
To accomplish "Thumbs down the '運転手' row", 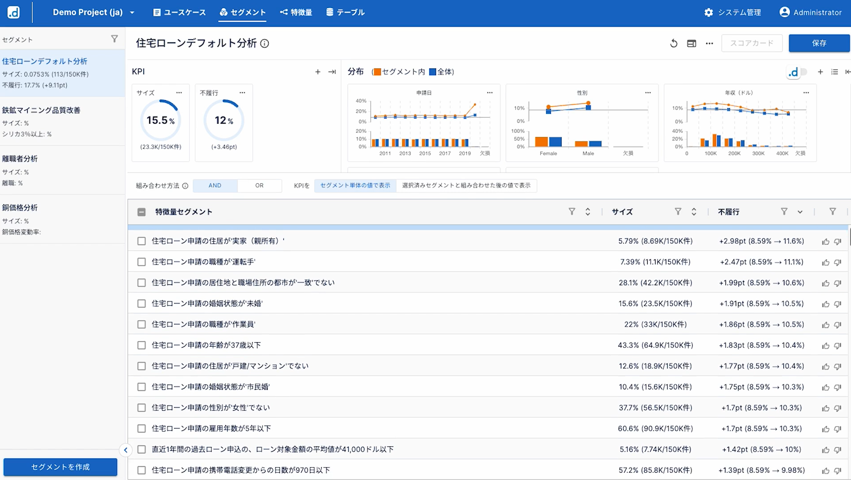I will tap(838, 263).
